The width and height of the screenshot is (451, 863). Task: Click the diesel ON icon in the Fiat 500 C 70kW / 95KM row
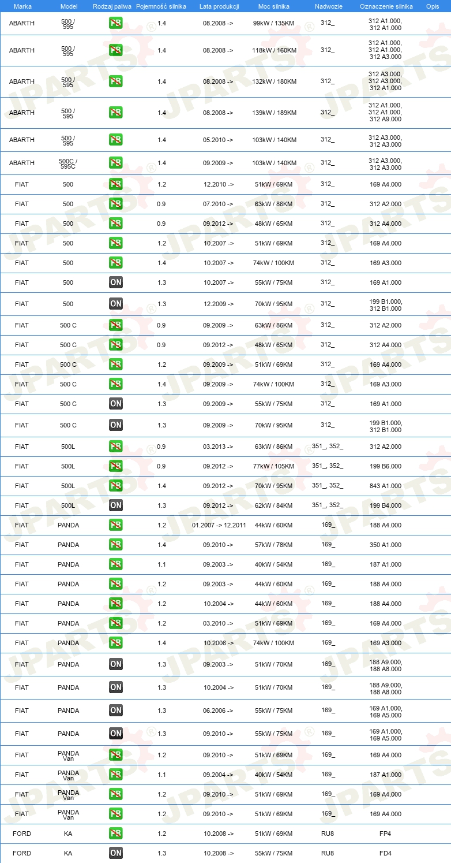coord(116,425)
